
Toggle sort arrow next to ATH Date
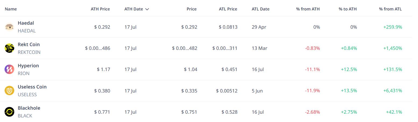point(147,9)
